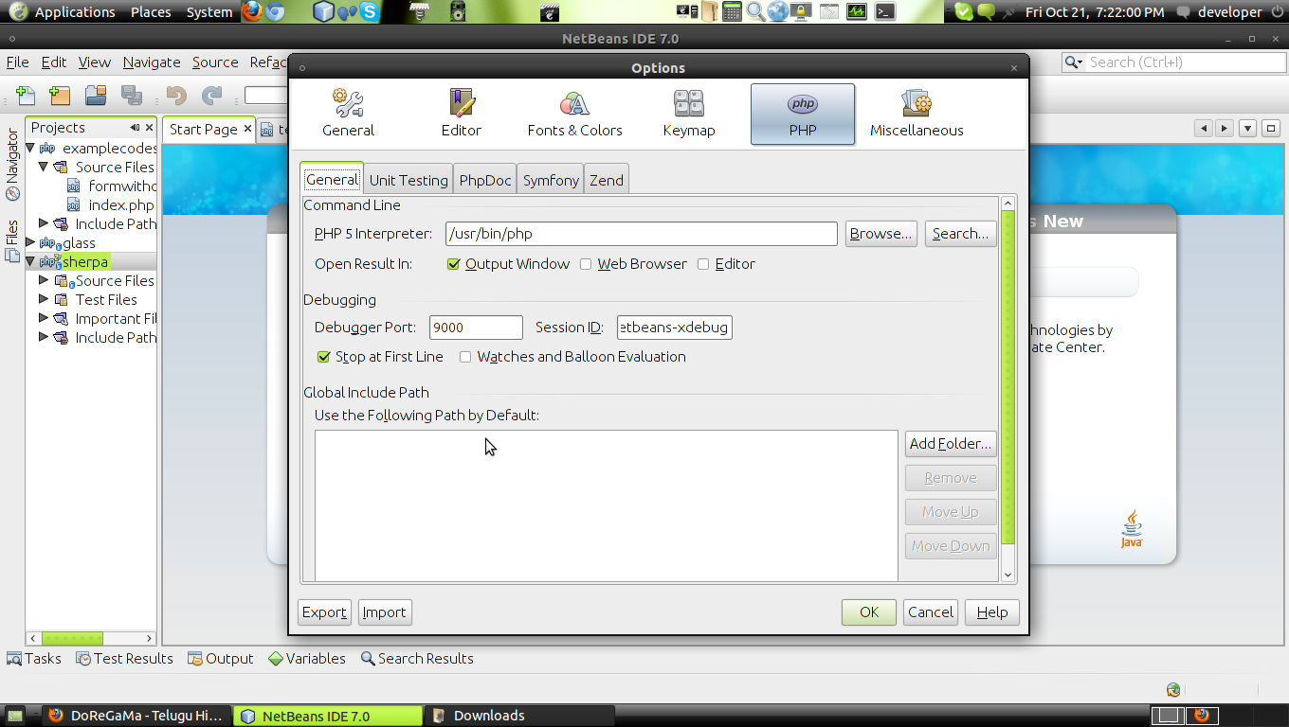Open the Variables bottom panel
Viewport: 1289px width, 727px height.
pyautogui.click(x=306, y=659)
